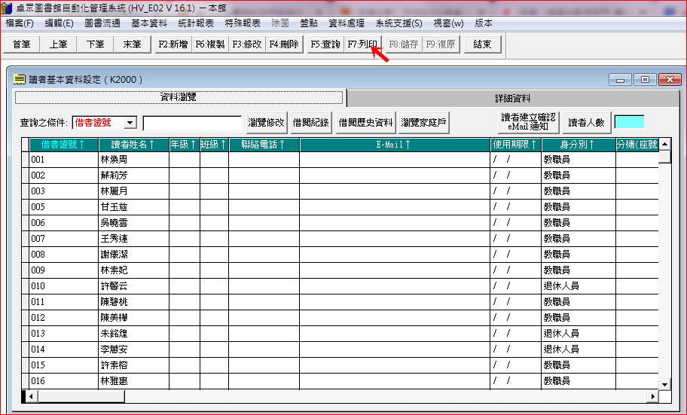
Task: Click the 瀏覽家庭戶 button
Action: coord(423,123)
